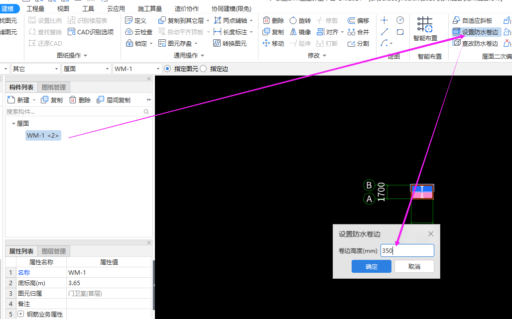Viewport: 512px width, 319px height.
Task: Open 云检查 cloud check tool
Action: [139, 32]
